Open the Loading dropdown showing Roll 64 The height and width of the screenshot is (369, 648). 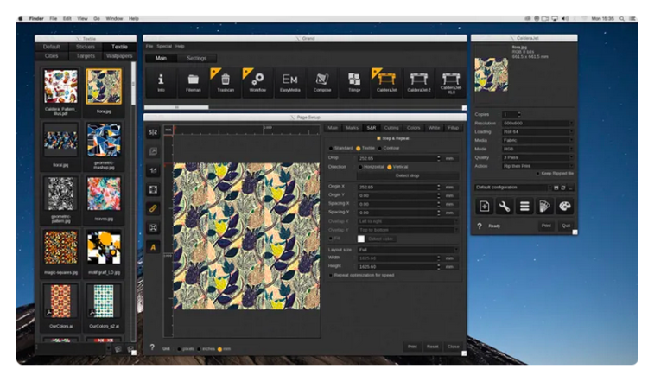[x=537, y=132]
